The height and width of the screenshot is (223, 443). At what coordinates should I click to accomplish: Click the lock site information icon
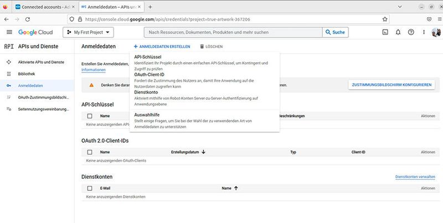click(80, 19)
